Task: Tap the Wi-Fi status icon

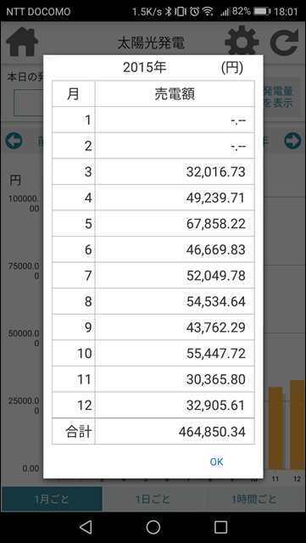Action: [x=208, y=11]
